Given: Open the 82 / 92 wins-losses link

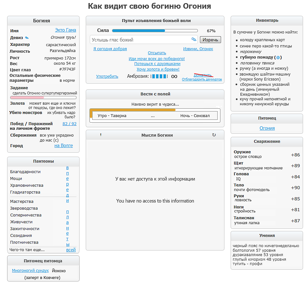Looking at the screenshot, I should (69, 124).
